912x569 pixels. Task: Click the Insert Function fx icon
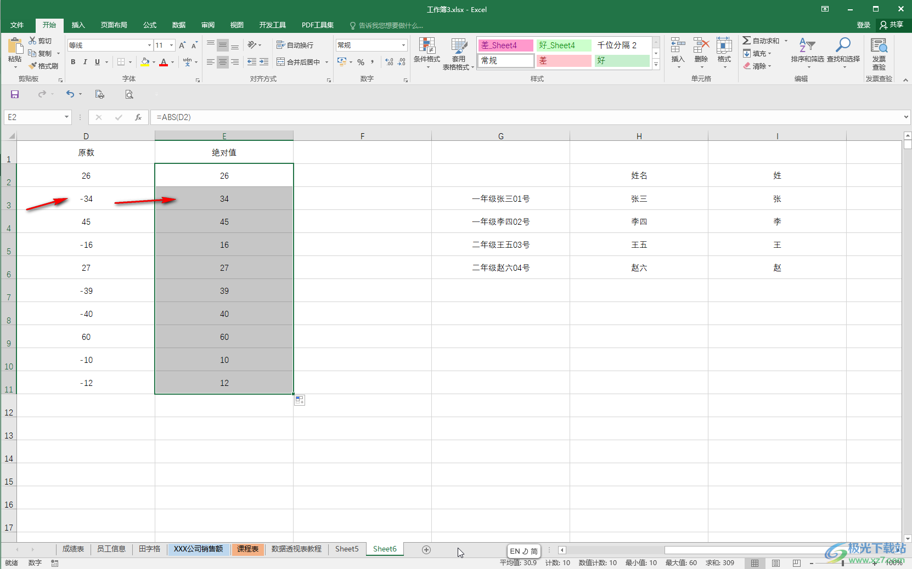[138, 117]
